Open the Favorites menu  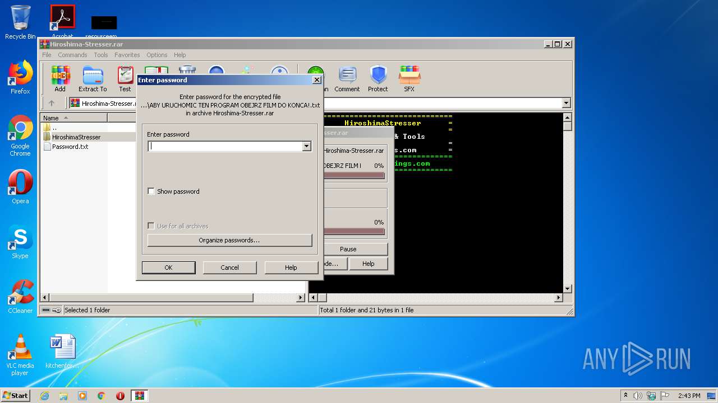[x=127, y=55]
